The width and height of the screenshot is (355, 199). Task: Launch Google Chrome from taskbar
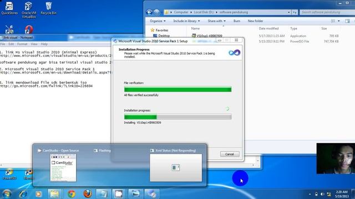[x=72, y=194]
